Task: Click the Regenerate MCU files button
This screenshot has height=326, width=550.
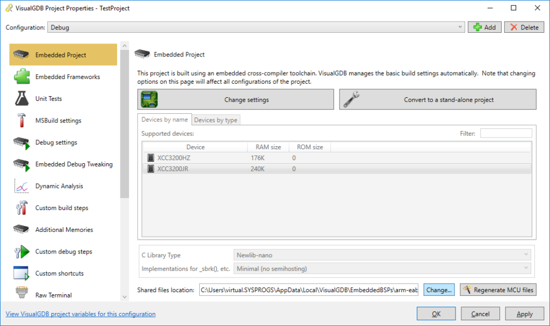Action: pos(498,289)
